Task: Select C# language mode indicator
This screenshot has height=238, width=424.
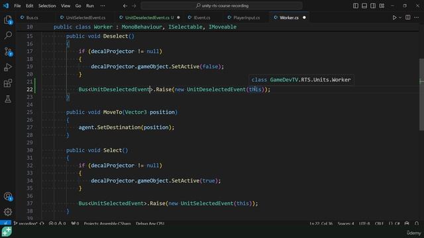Action: tap(394, 223)
